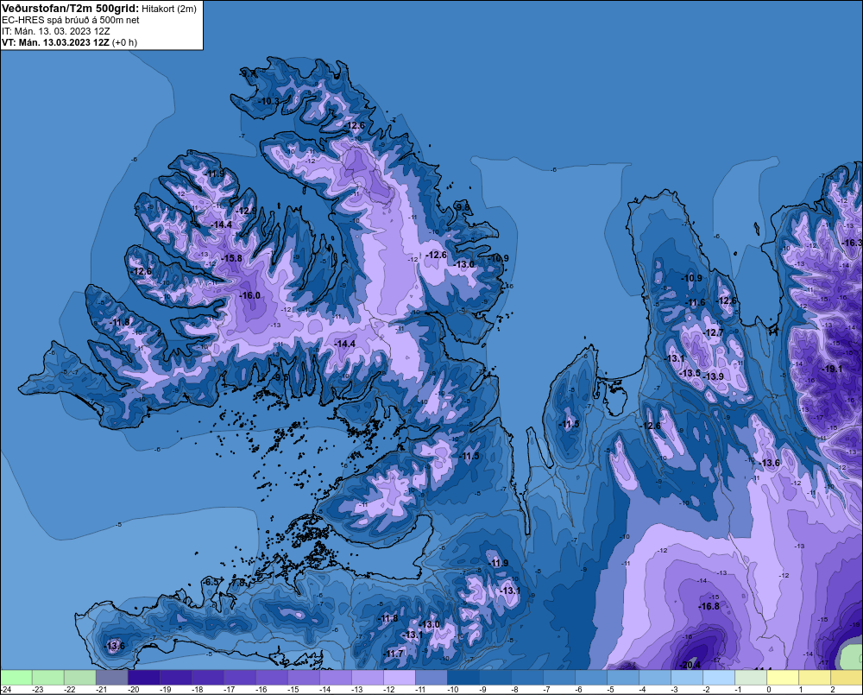Pick the -17 legend color swatch
The height and width of the screenshot is (695, 863).
tap(240, 677)
